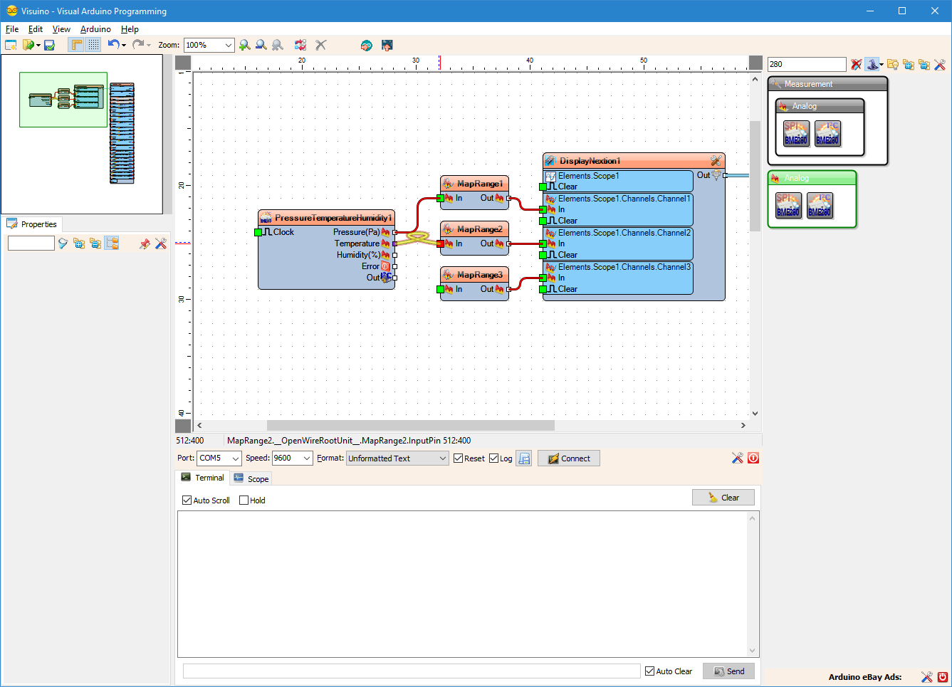Click the Zoom Out magnifier icon
The height and width of the screenshot is (687, 952).
[261, 45]
